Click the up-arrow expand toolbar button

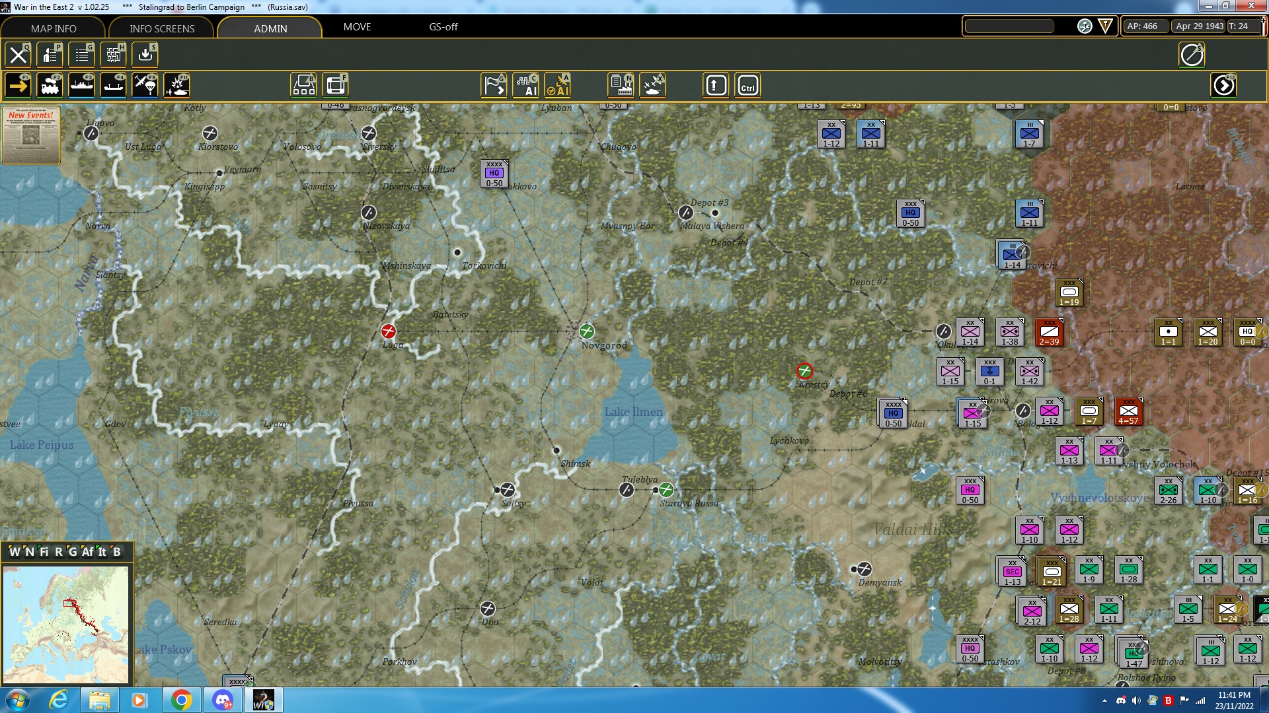pos(716,86)
